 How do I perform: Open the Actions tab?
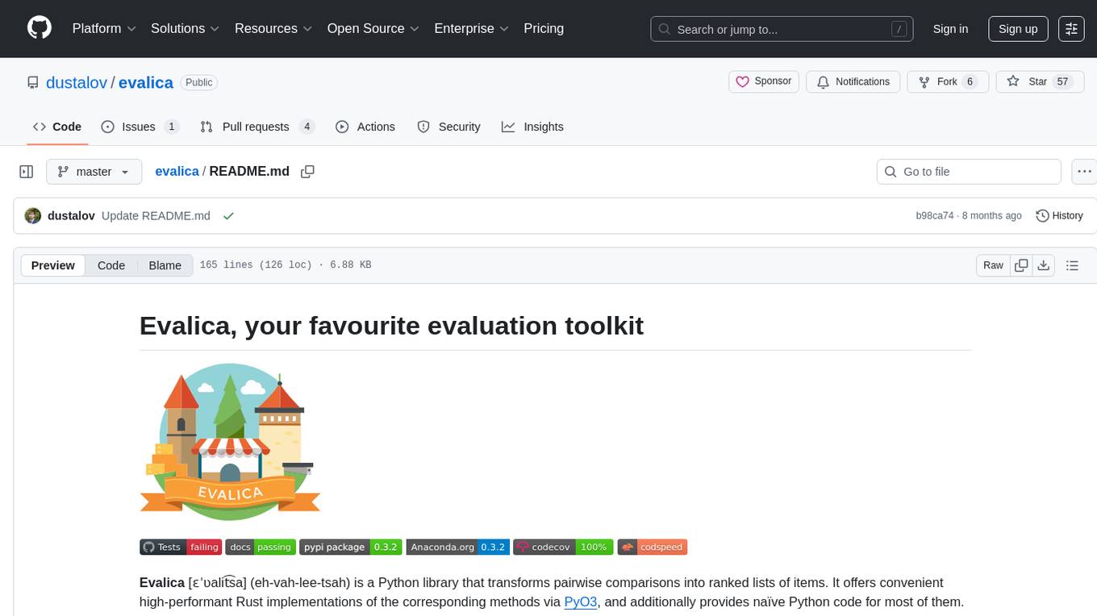pos(365,127)
